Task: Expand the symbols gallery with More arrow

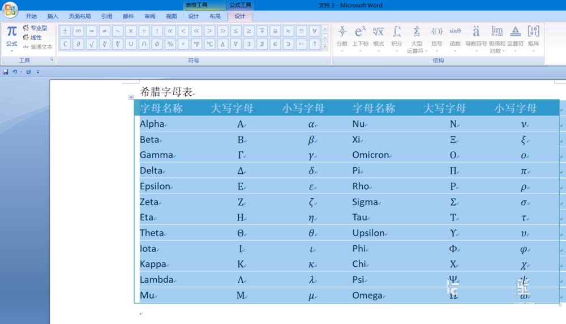Action: coord(325,46)
